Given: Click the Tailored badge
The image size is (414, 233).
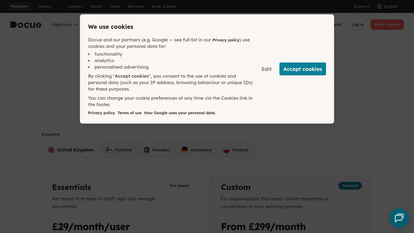Looking at the screenshot, I should [x=350, y=186].
